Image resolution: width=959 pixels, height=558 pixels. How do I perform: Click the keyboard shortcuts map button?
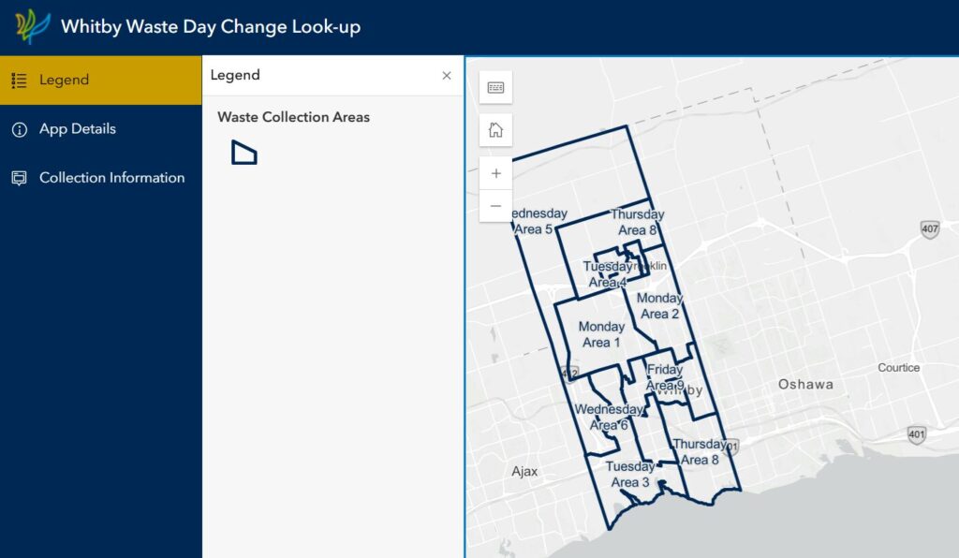(x=495, y=87)
